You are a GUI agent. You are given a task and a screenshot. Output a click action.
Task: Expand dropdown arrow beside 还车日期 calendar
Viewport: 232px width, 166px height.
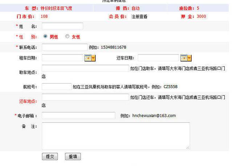point(189,58)
